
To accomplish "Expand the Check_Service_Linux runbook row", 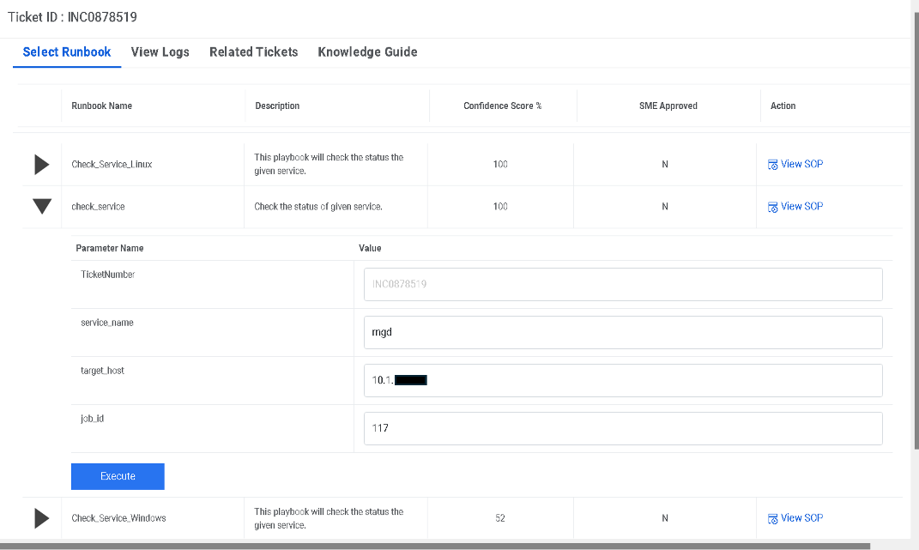I will [41, 165].
